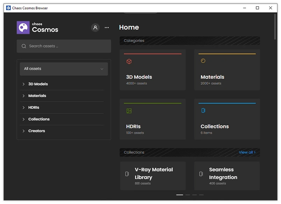Click the yellow Materials sphere icon

click(203, 61)
